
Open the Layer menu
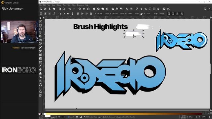(54, 5)
